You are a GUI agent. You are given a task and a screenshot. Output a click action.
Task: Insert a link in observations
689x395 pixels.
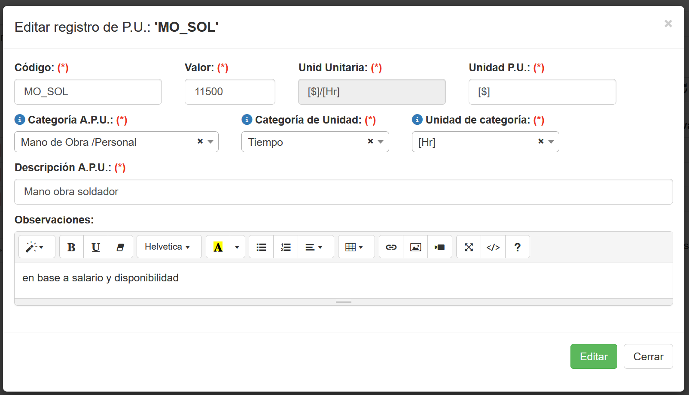(x=391, y=247)
